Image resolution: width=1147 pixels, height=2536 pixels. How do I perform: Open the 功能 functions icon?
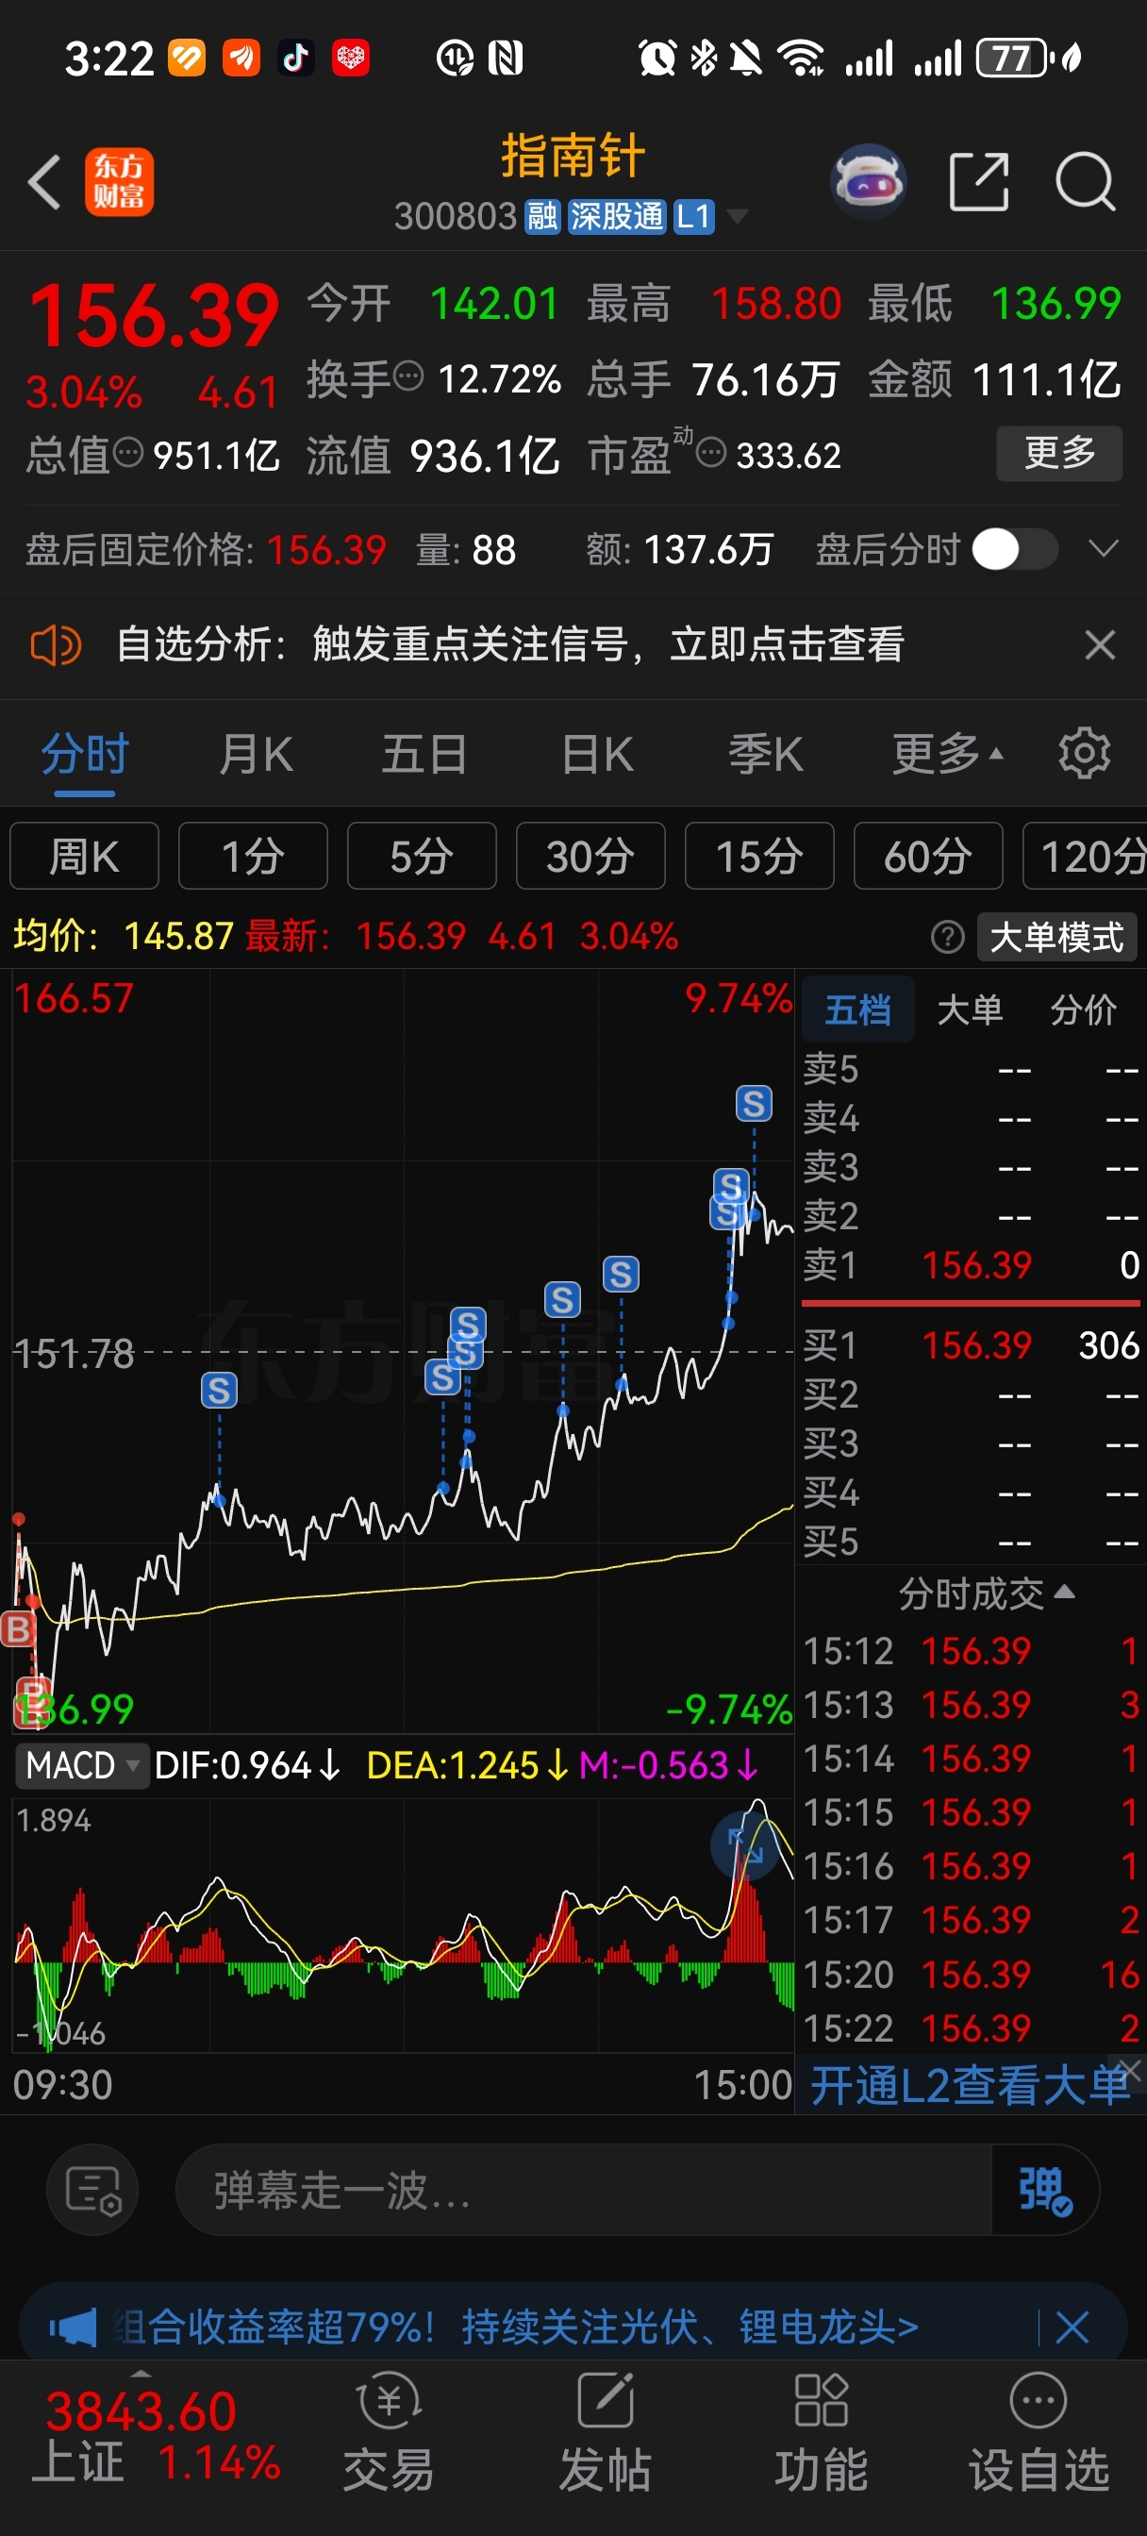[822, 2402]
